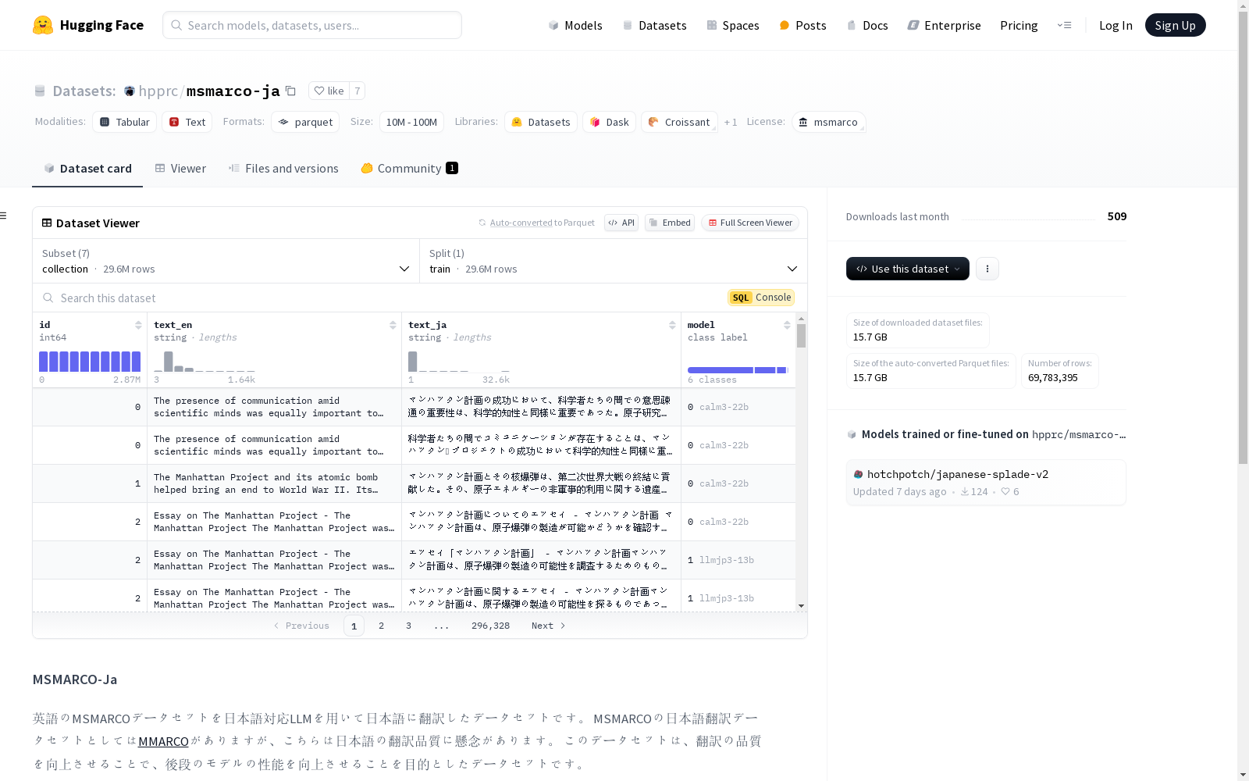
Task: Click the hpprc user avatar
Action: [130, 91]
